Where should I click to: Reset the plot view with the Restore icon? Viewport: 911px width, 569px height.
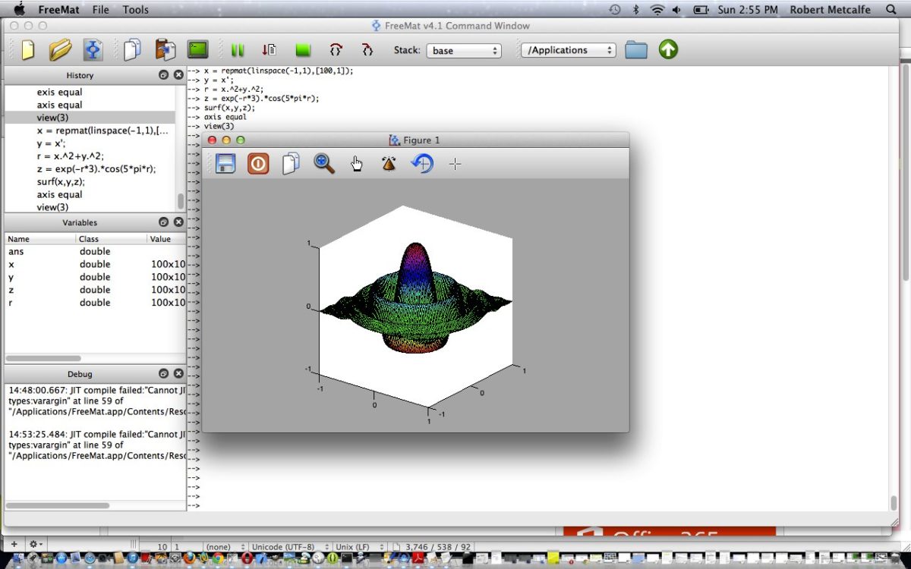[x=422, y=163]
